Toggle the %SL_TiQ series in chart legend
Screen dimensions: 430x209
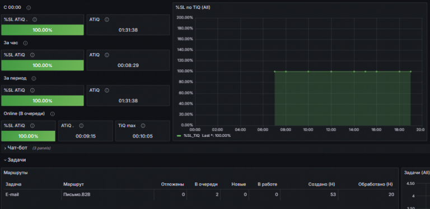point(191,136)
